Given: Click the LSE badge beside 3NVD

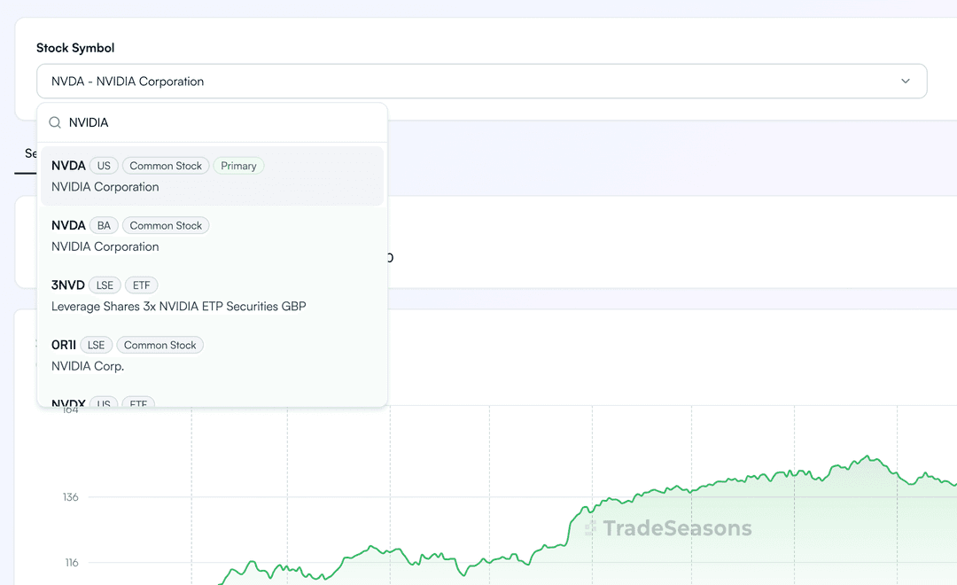Looking at the screenshot, I should 105,285.
